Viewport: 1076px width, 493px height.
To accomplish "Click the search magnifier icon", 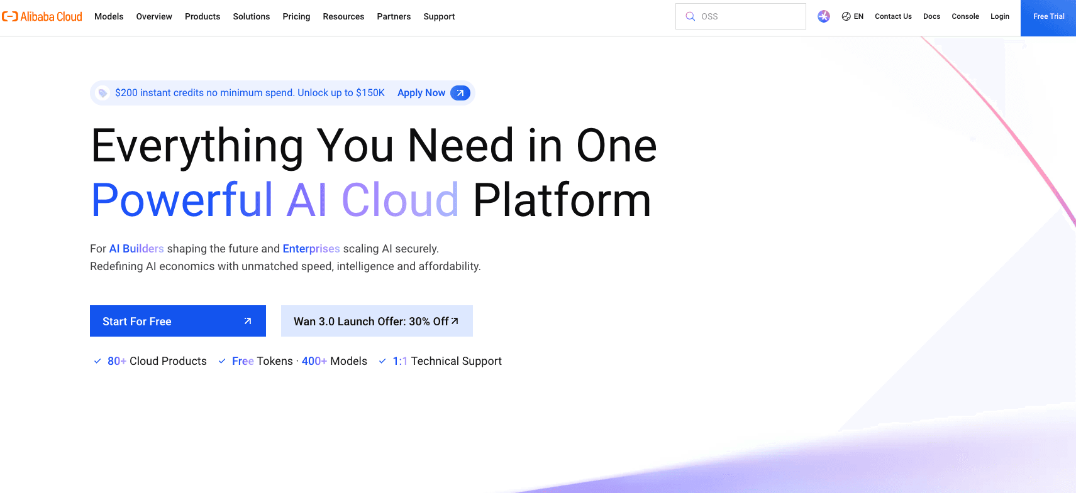I will (x=690, y=16).
